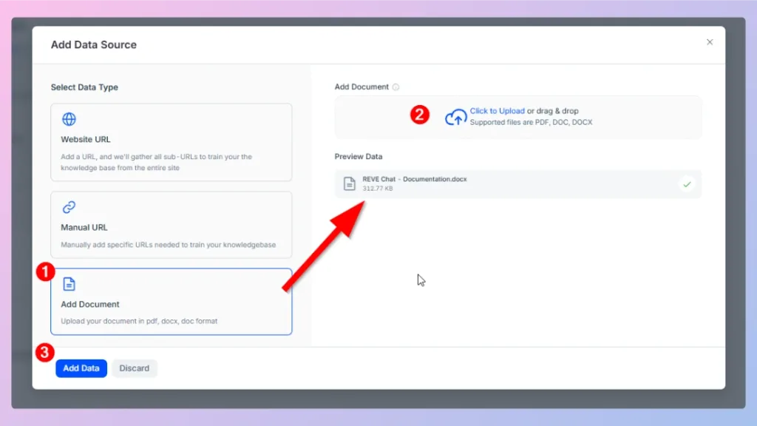Click the Add a URL sub-URLs description text
The image size is (757, 426).
pos(157,162)
